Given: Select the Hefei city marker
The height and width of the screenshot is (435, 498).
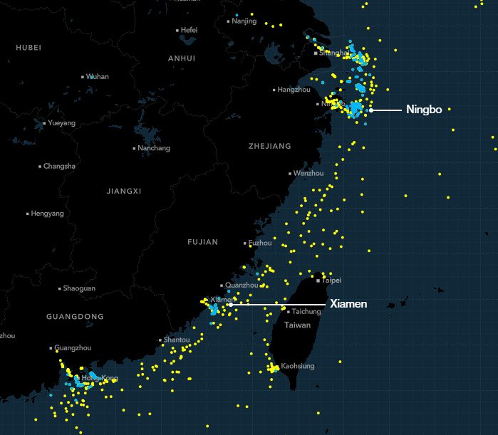Looking at the screenshot, I should click(177, 30).
